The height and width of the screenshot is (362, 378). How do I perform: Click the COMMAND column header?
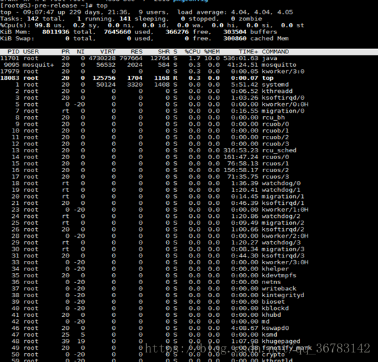pyautogui.click(x=275, y=52)
